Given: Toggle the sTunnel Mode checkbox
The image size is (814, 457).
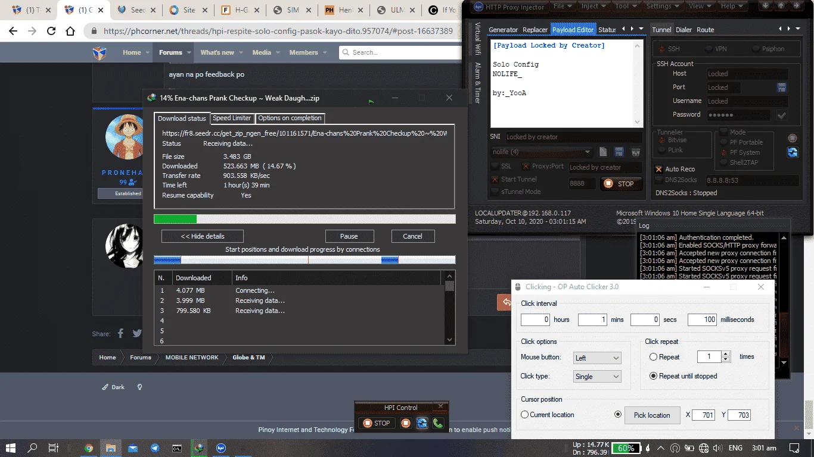Looking at the screenshot, I should [495, 192].
